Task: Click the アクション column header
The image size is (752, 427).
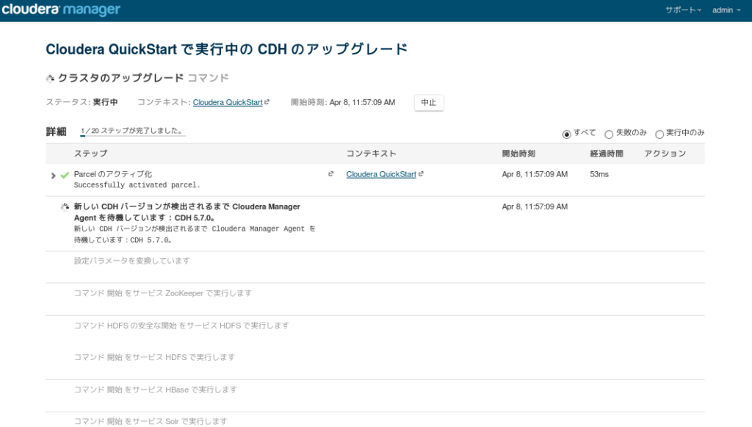Action: click(x=665, y=154)
